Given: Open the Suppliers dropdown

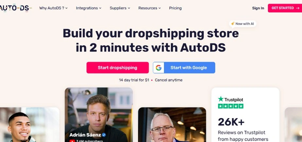Looking at the screenshot, I should pyautogui.click(x=120, y=8).
